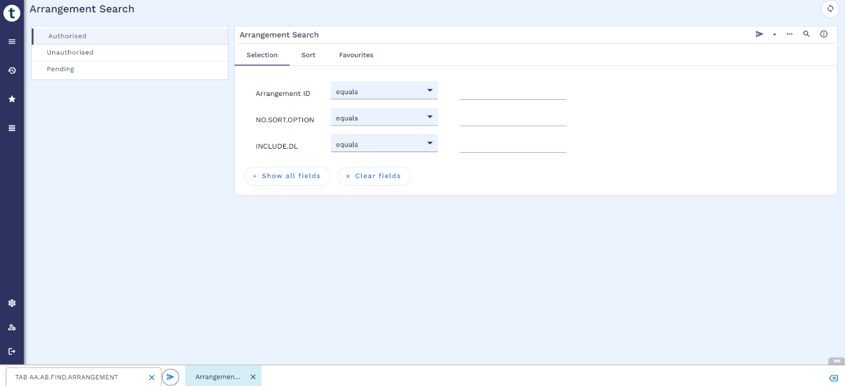This screenshot has width=845, height=386.
Task: Click the Clear fields button
Action: pyautogui.click(x=374, y=176)
